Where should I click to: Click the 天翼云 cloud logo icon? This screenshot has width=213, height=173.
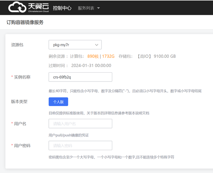[x=17, y=7]
